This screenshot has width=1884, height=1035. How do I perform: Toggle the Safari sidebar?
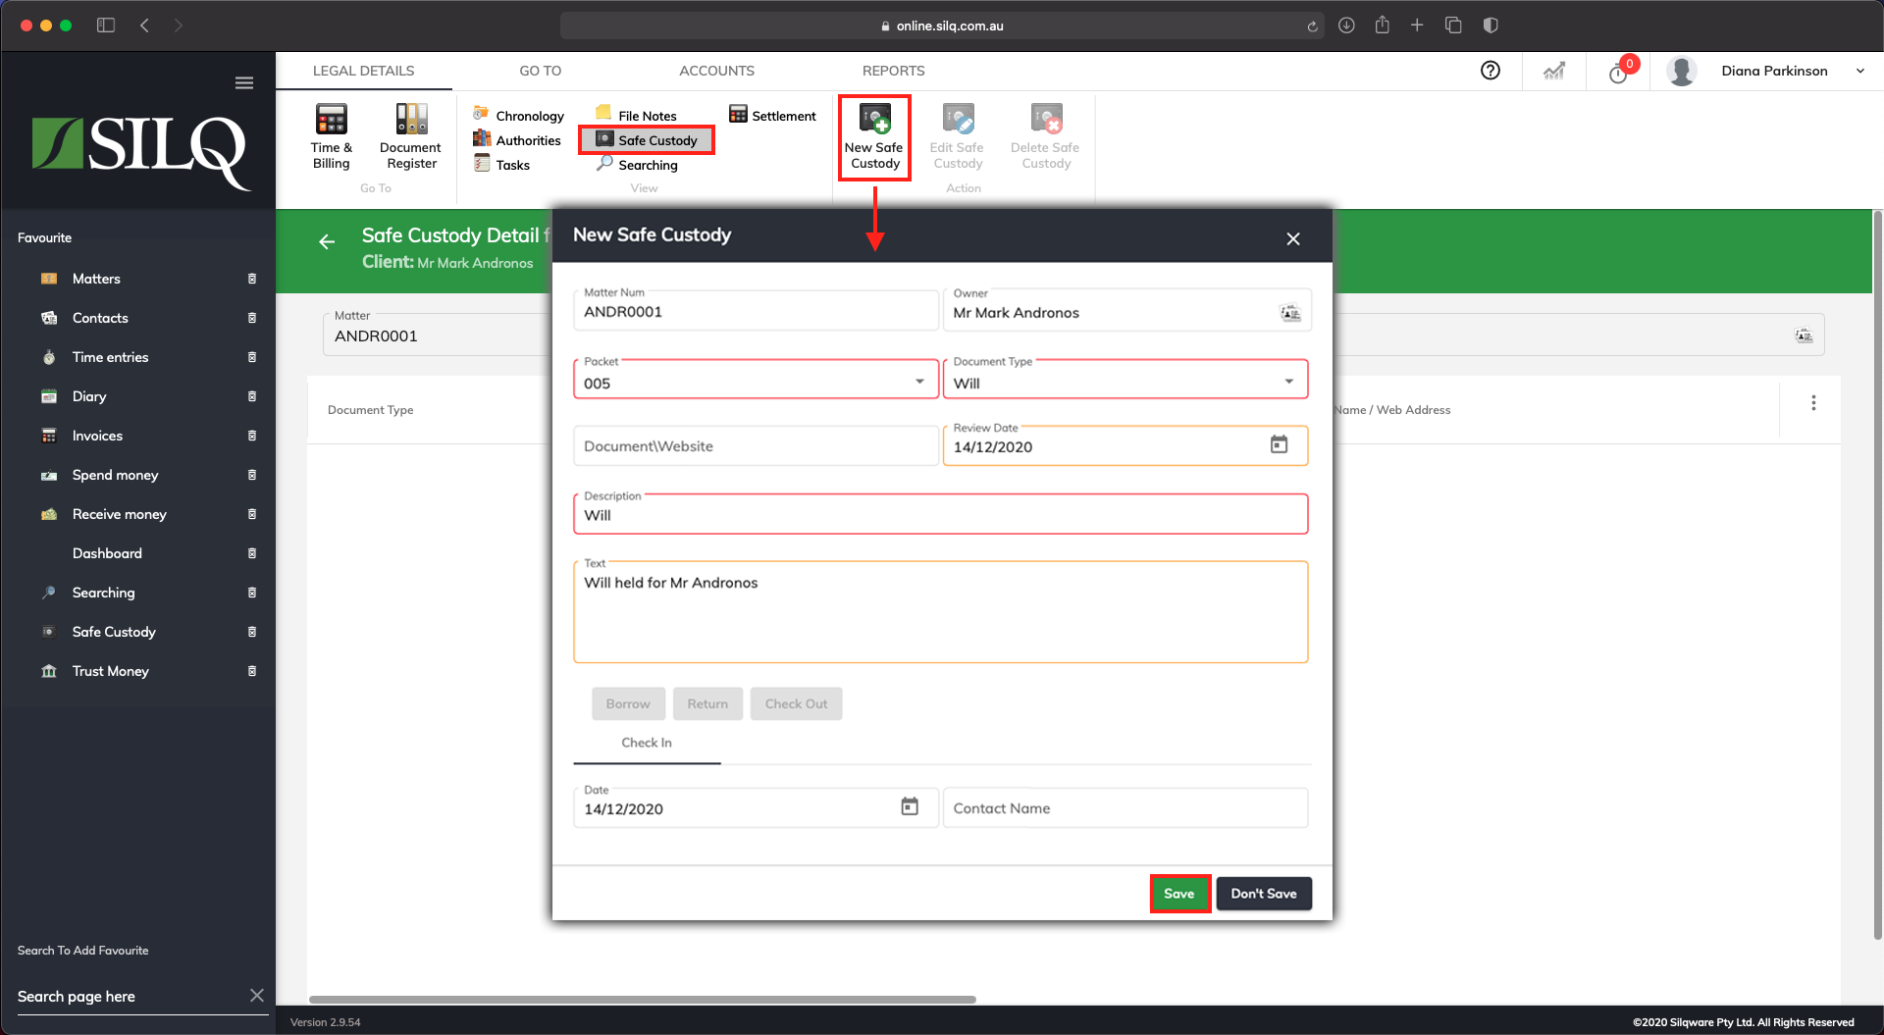point(105,25)
